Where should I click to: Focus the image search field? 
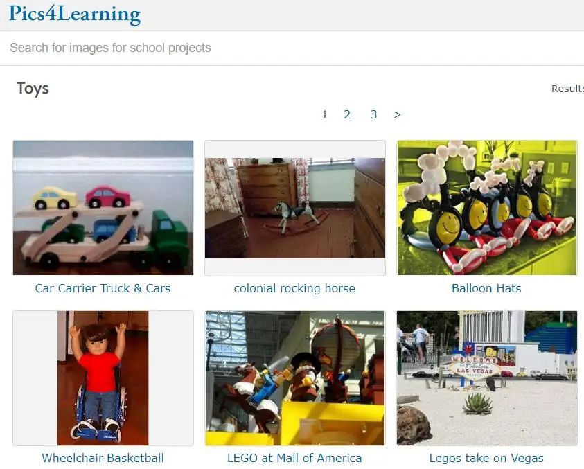point(292,48)
